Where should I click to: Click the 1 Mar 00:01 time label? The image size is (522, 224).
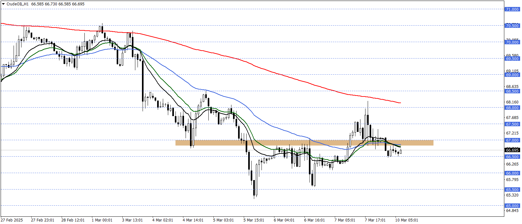[102, 220]
